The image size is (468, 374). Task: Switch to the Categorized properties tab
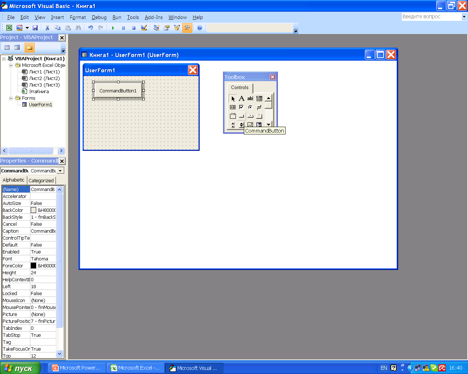click(41, 180)
